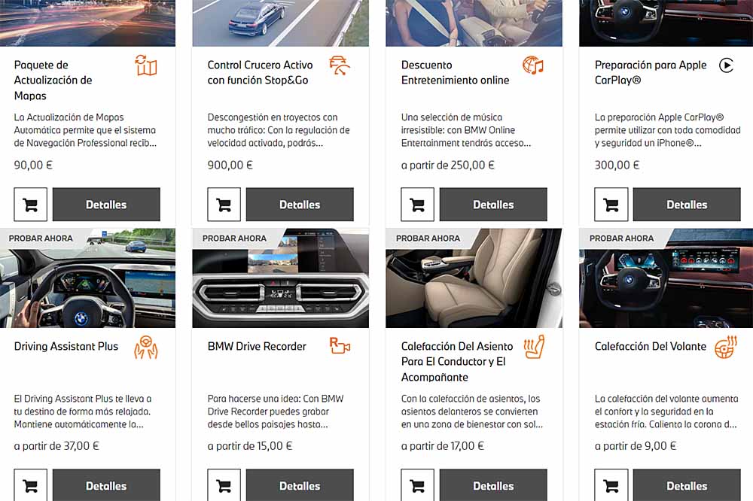Viewport: 753px width, 501px height.
Task: Click the map update icon
Action: 146,65
